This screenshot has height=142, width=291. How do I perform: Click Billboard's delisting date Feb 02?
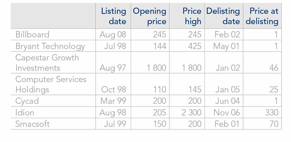pyautogui.click(x=227, y=34)
